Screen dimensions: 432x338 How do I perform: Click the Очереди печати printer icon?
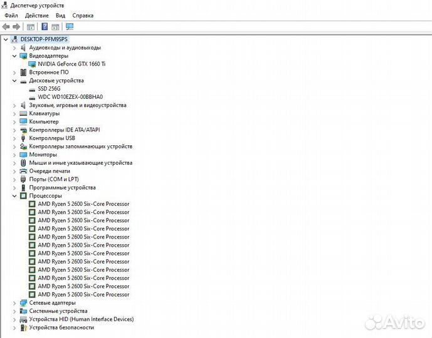coord(24,171)
